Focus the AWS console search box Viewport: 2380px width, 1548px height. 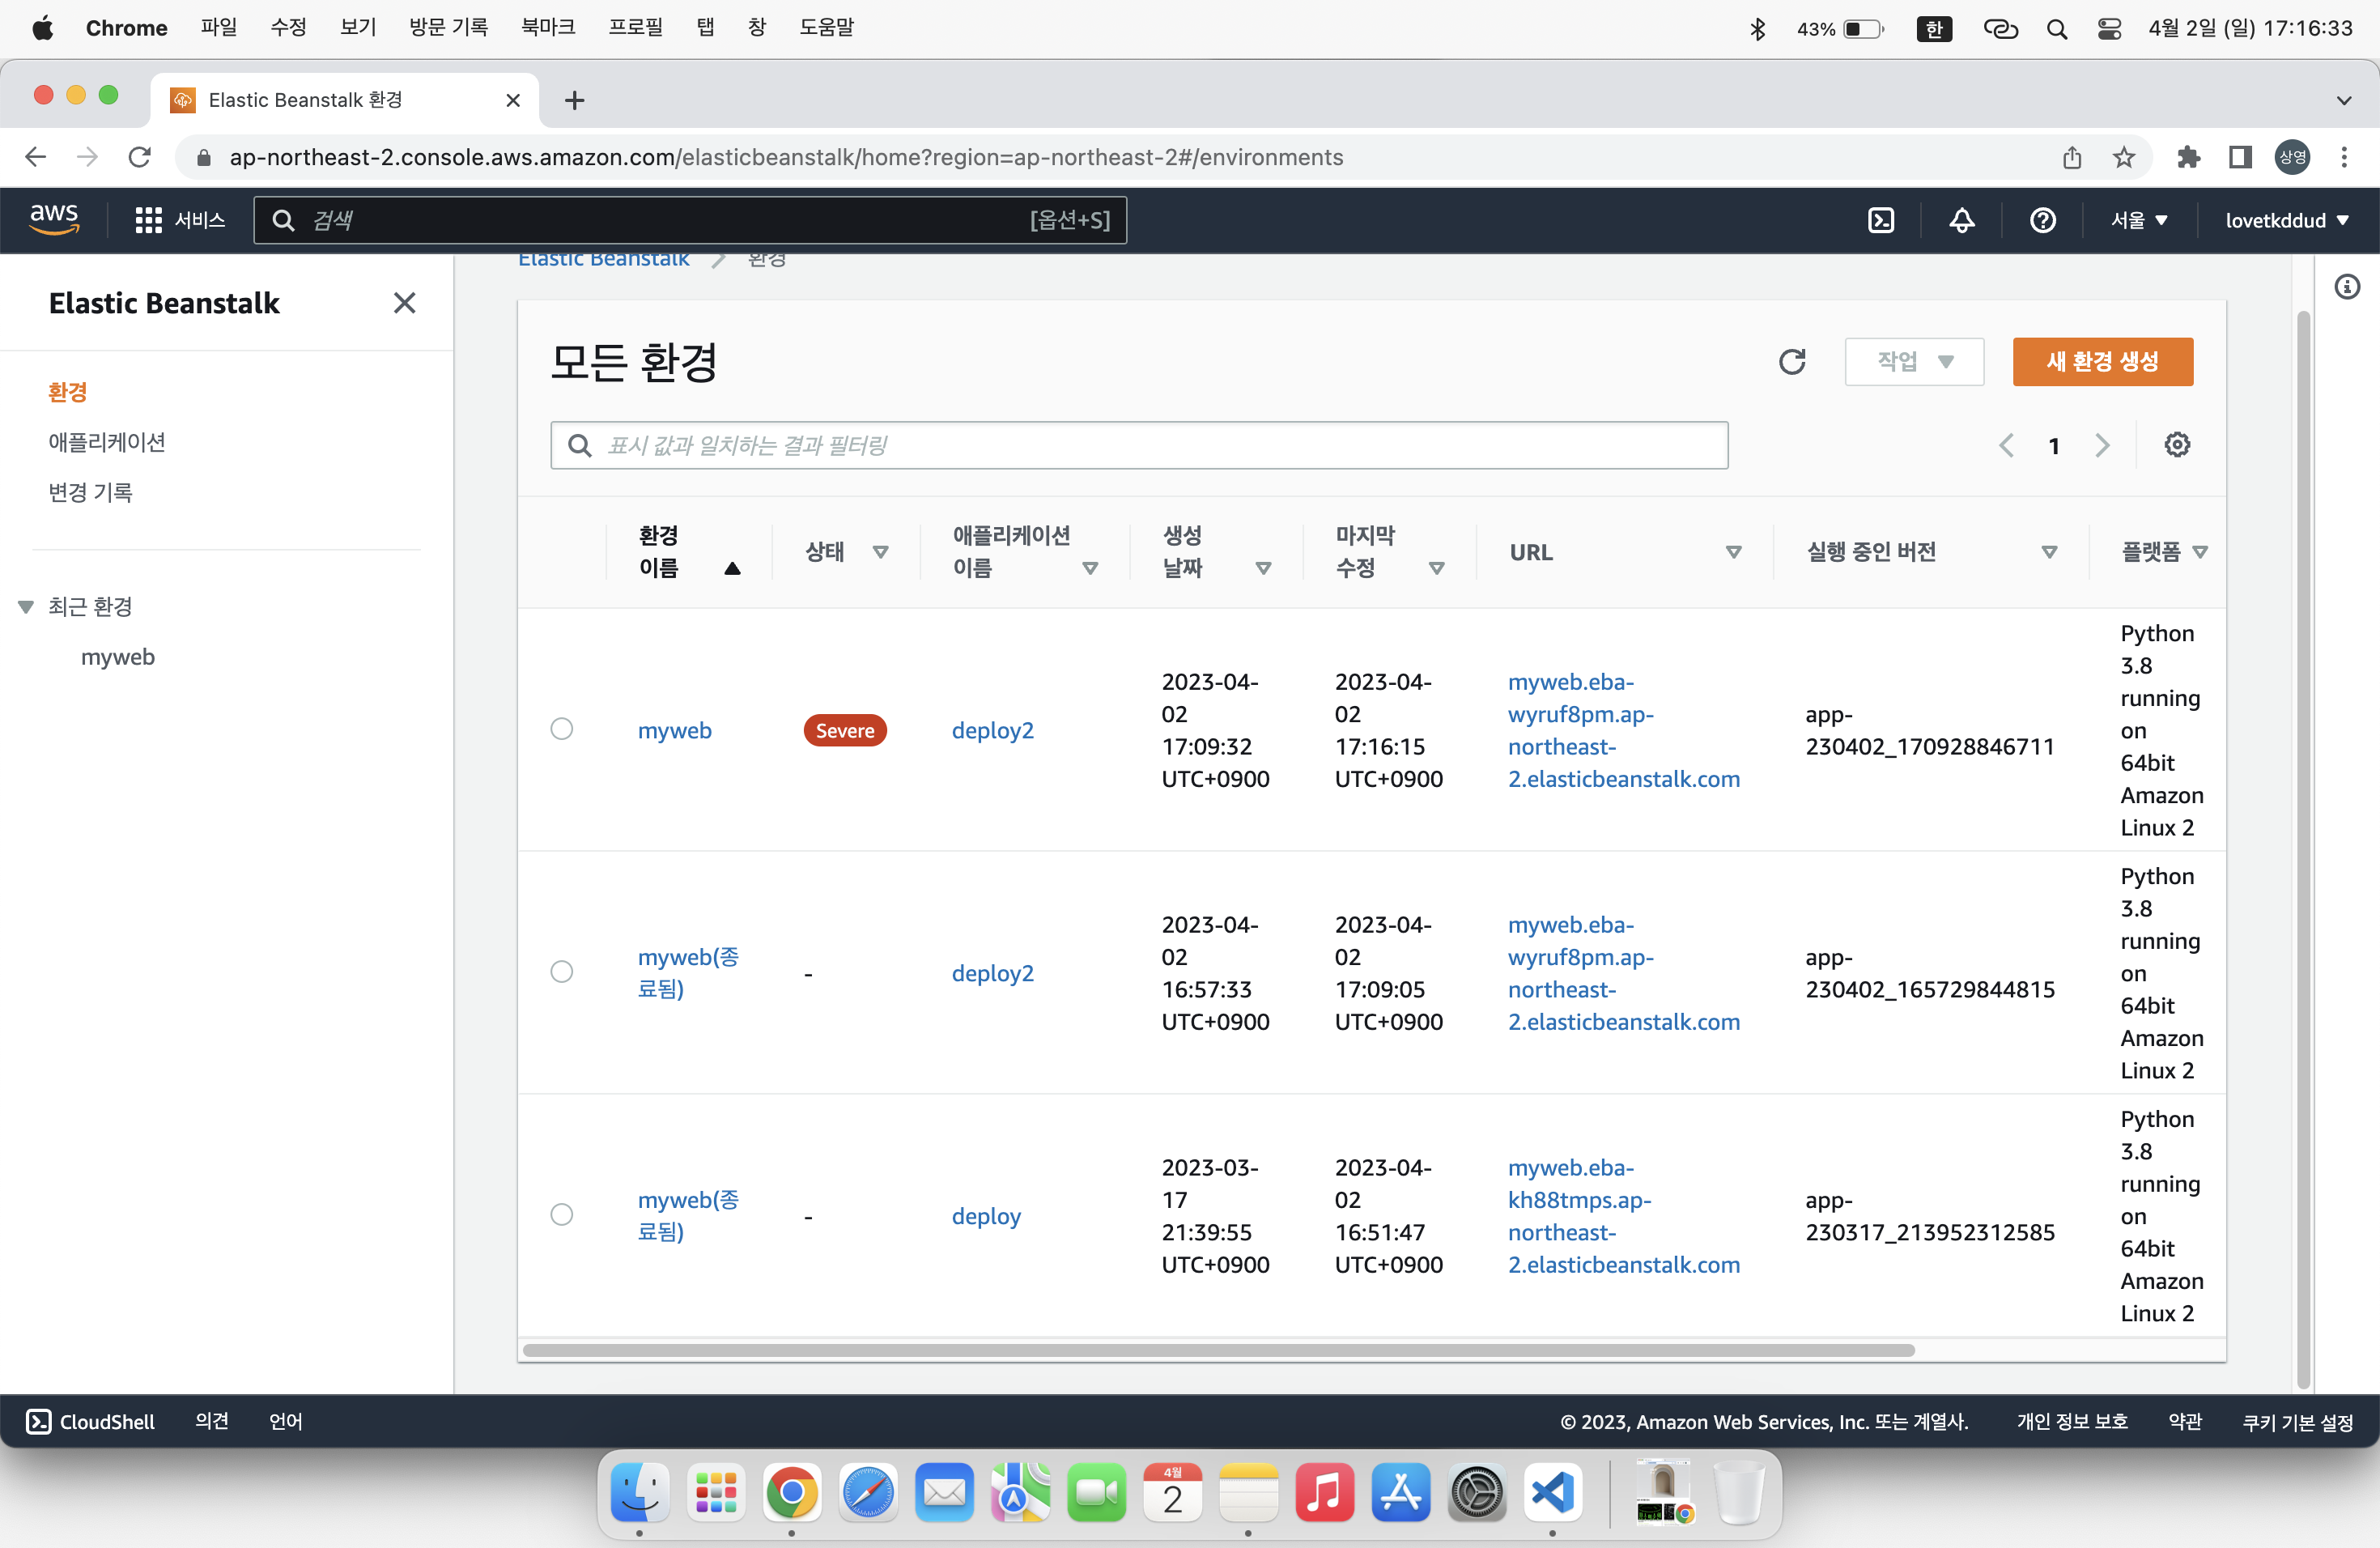coord(690,220)
